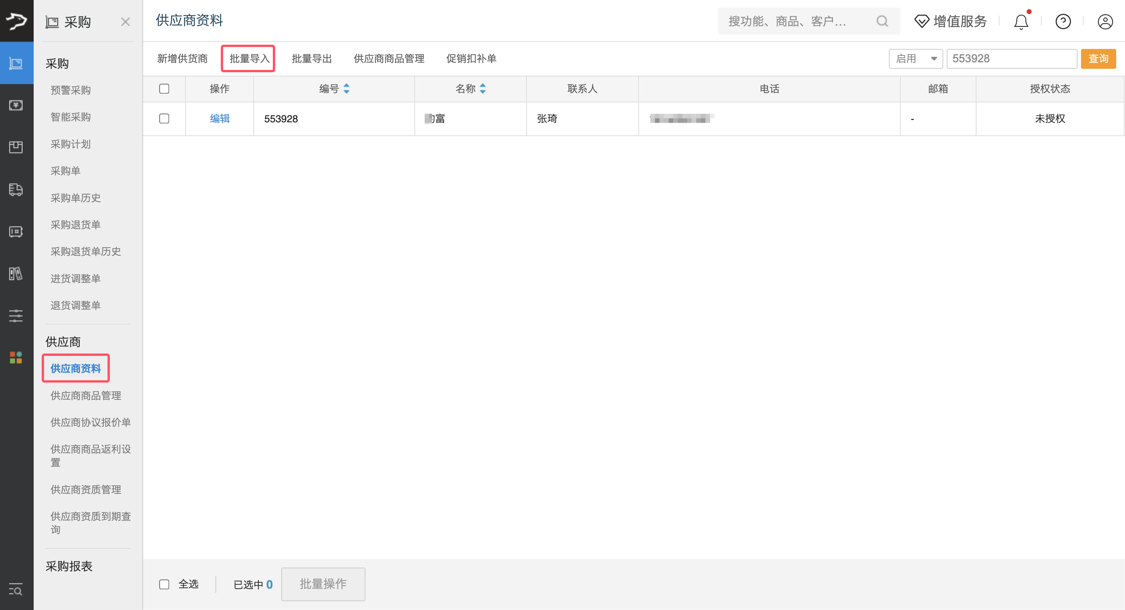Open the colored app grid icon

point(16,357)
